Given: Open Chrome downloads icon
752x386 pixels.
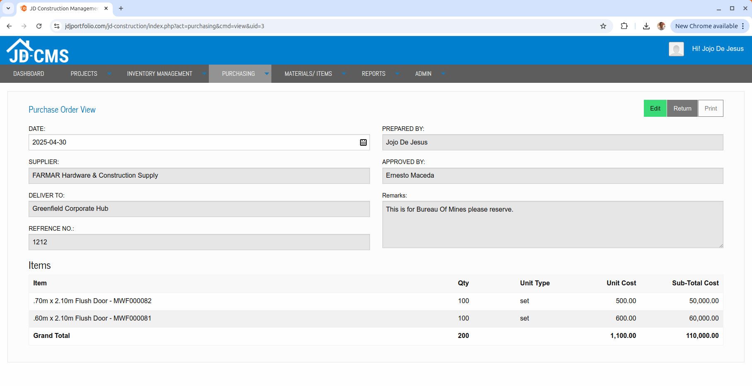Looking at the screenshot, I should tap(646, 26).
